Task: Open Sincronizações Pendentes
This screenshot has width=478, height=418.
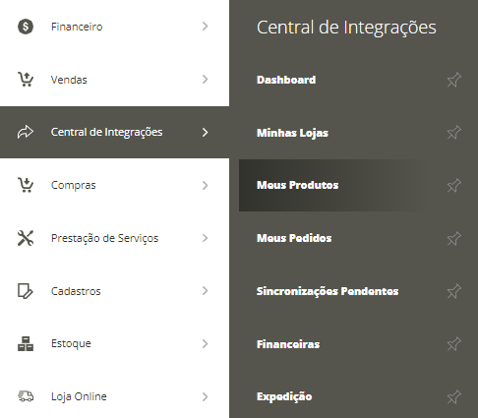Action: pyautogui.click(x=328, y=291)
